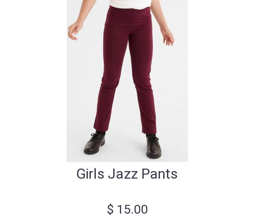254x217 pixels.
Task: Click the left pant leg hem
Action: pos(101,128)
